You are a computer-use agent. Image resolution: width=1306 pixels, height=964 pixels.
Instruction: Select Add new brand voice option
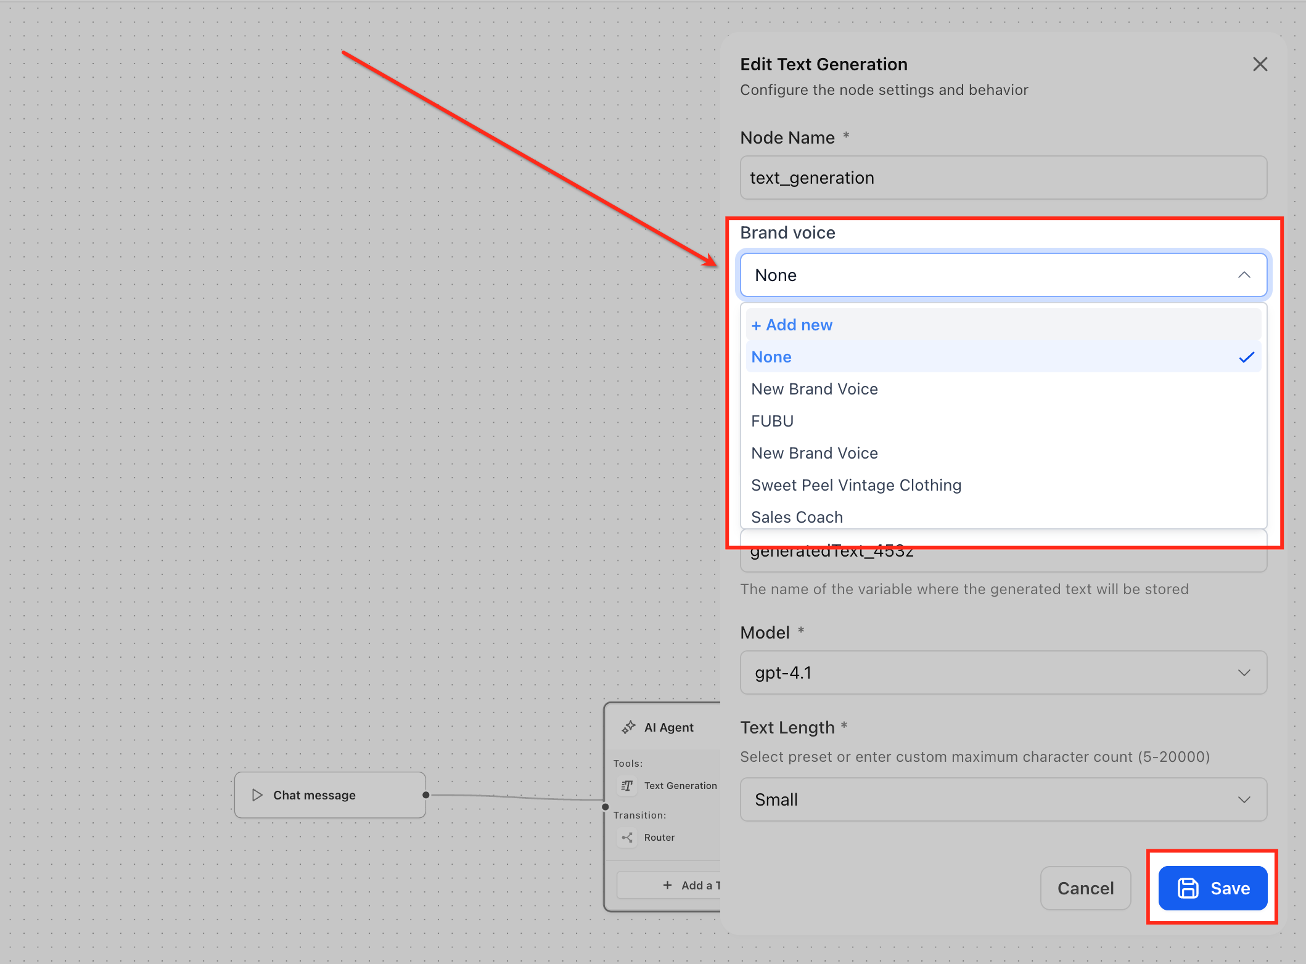click(792, 325)
